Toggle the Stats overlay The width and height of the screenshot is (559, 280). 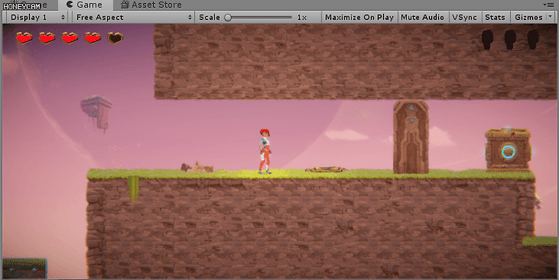[x=495, y=17]
